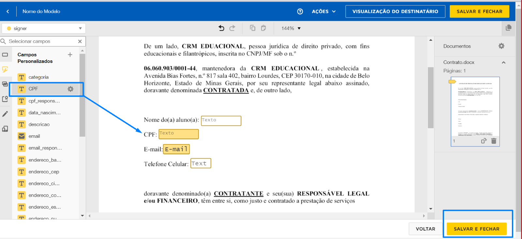Collapse the Contrato.docx document section

click(x=503, y=62)
